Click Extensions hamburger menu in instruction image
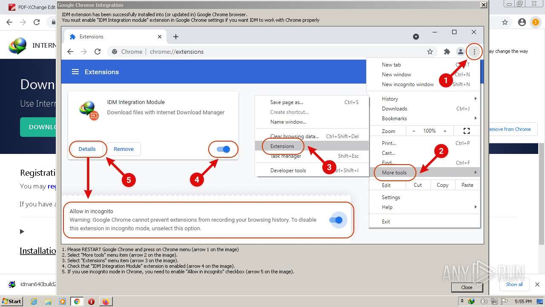 (x=75, y=72)
